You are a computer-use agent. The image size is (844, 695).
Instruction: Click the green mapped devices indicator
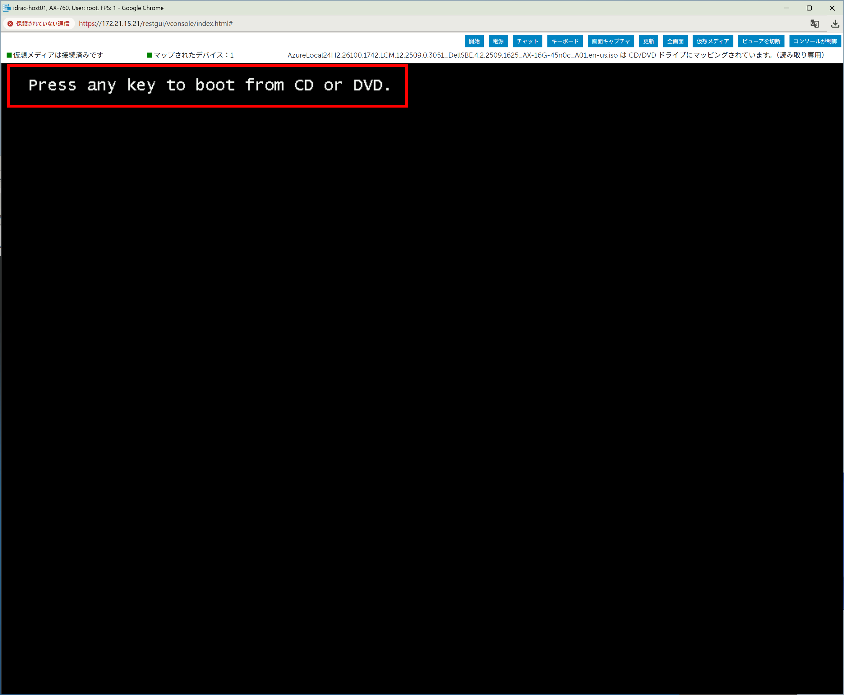point(150,55)
